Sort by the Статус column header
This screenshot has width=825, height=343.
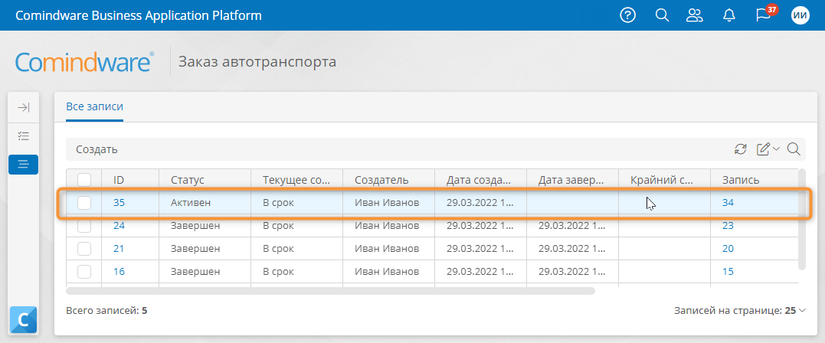205,180
